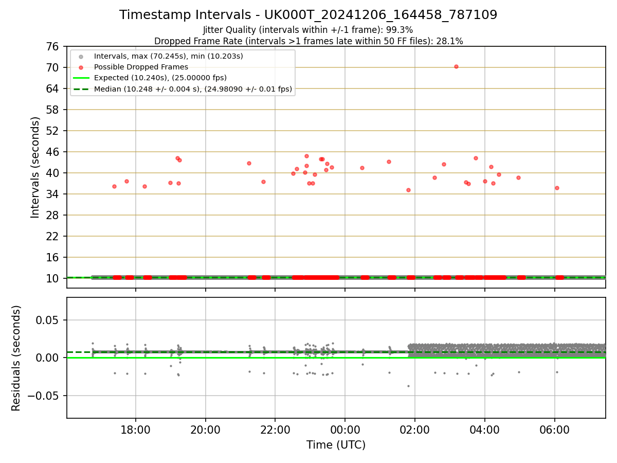This screenshot has width=617, height=463.
Task: Click the highest red outlier point near 70 seconds
Action: tap(456, 66)
